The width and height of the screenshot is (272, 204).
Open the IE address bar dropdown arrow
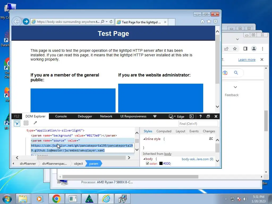pyautogui.click(x=107, y=22)
